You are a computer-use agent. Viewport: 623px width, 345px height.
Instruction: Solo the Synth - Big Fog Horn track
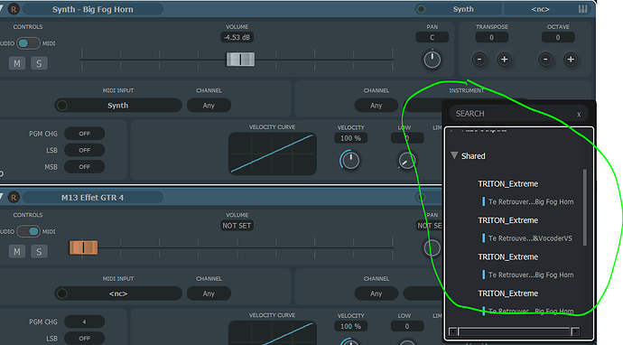click(39, 63)
